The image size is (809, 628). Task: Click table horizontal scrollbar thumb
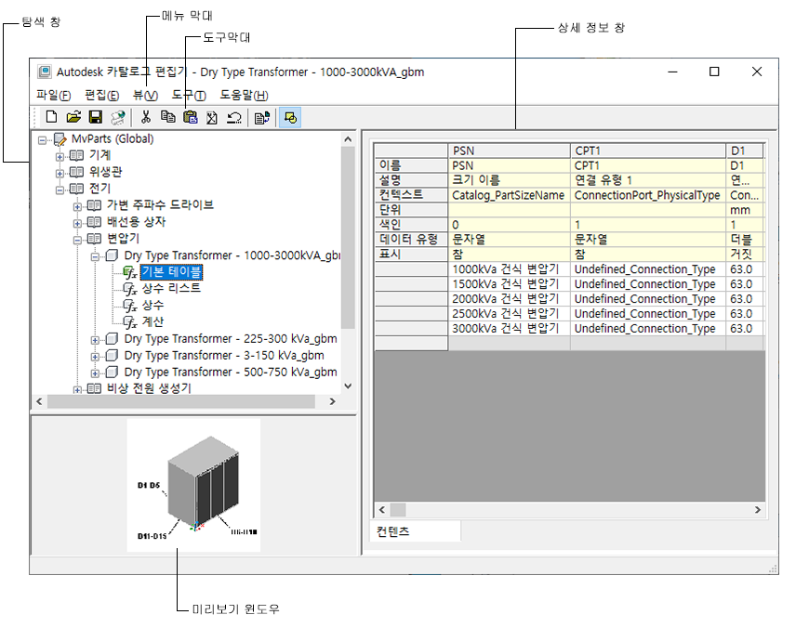(398, 510)
